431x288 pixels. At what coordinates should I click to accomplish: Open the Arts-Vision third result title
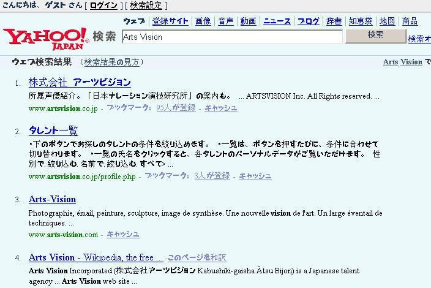tap(52, 199)
